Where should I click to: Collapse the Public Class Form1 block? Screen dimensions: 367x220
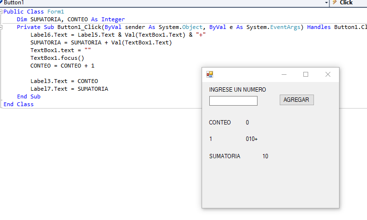coord(1,12)
